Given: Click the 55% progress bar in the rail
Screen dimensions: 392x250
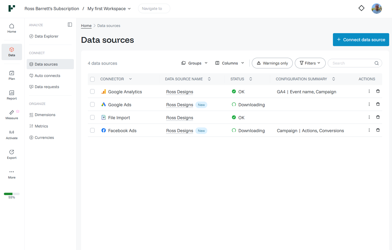Looking at the screenshot, I should pos(12,194).
